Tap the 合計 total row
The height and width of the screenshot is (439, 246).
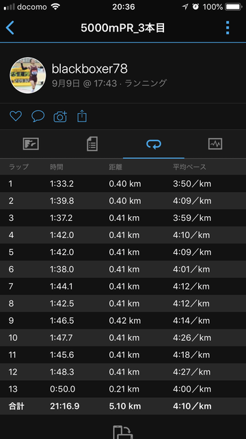click(123, 406)
